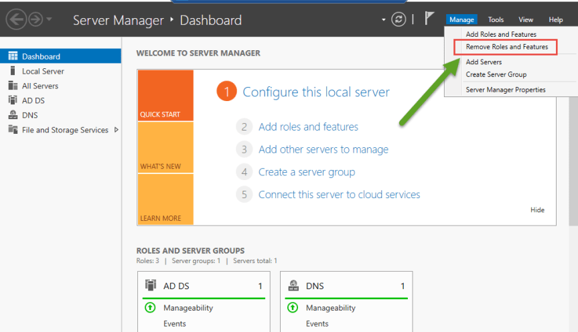Open the WHAT'S NEW orange tab
This screenshot has height=332, width=578.
pyautogui.click(x=165, y=148)
